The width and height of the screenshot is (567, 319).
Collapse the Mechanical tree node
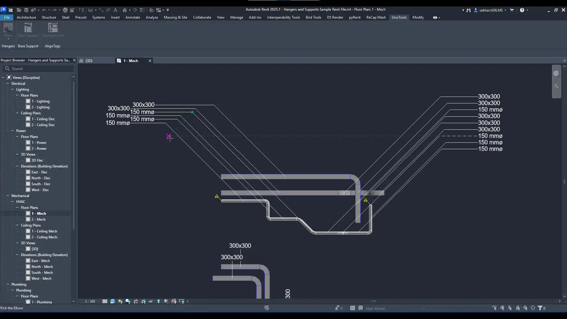(x=8, y=196)
